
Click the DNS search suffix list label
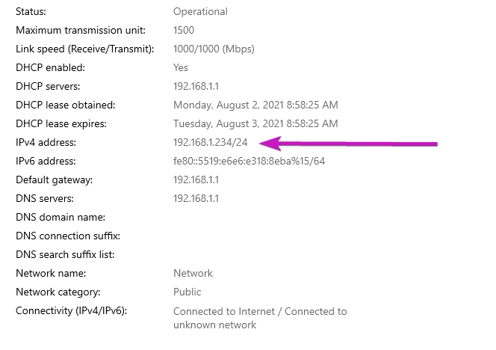click(x=65, y=255)
